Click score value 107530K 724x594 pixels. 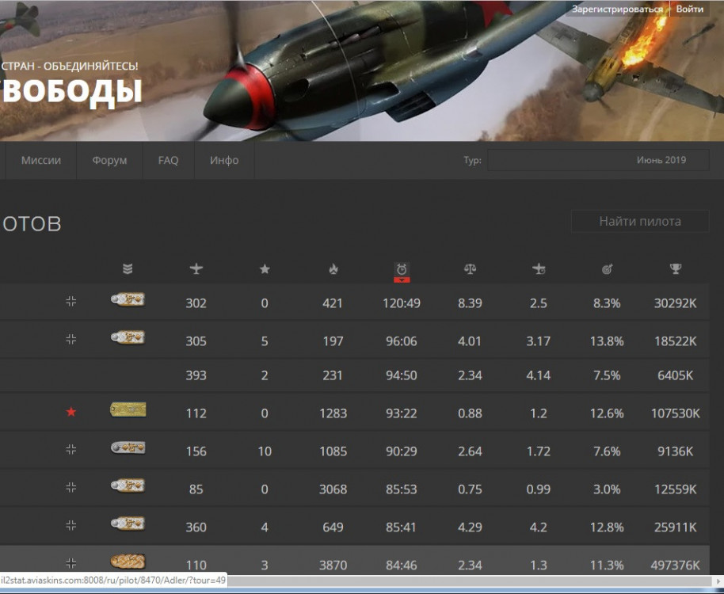[x=675, y=413]
